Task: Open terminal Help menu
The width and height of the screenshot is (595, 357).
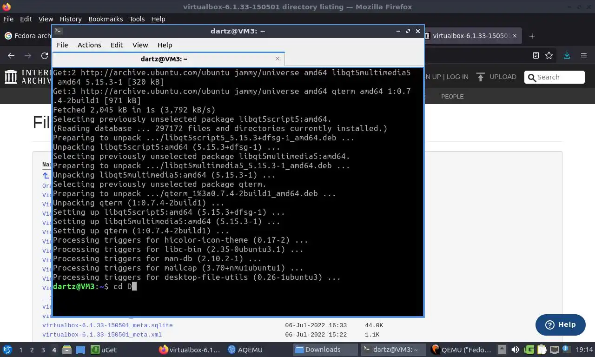Action: coord(165,45)
